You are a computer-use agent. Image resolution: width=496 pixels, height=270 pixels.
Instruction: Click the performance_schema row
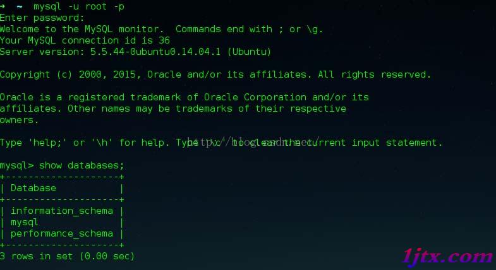(62, 233)
